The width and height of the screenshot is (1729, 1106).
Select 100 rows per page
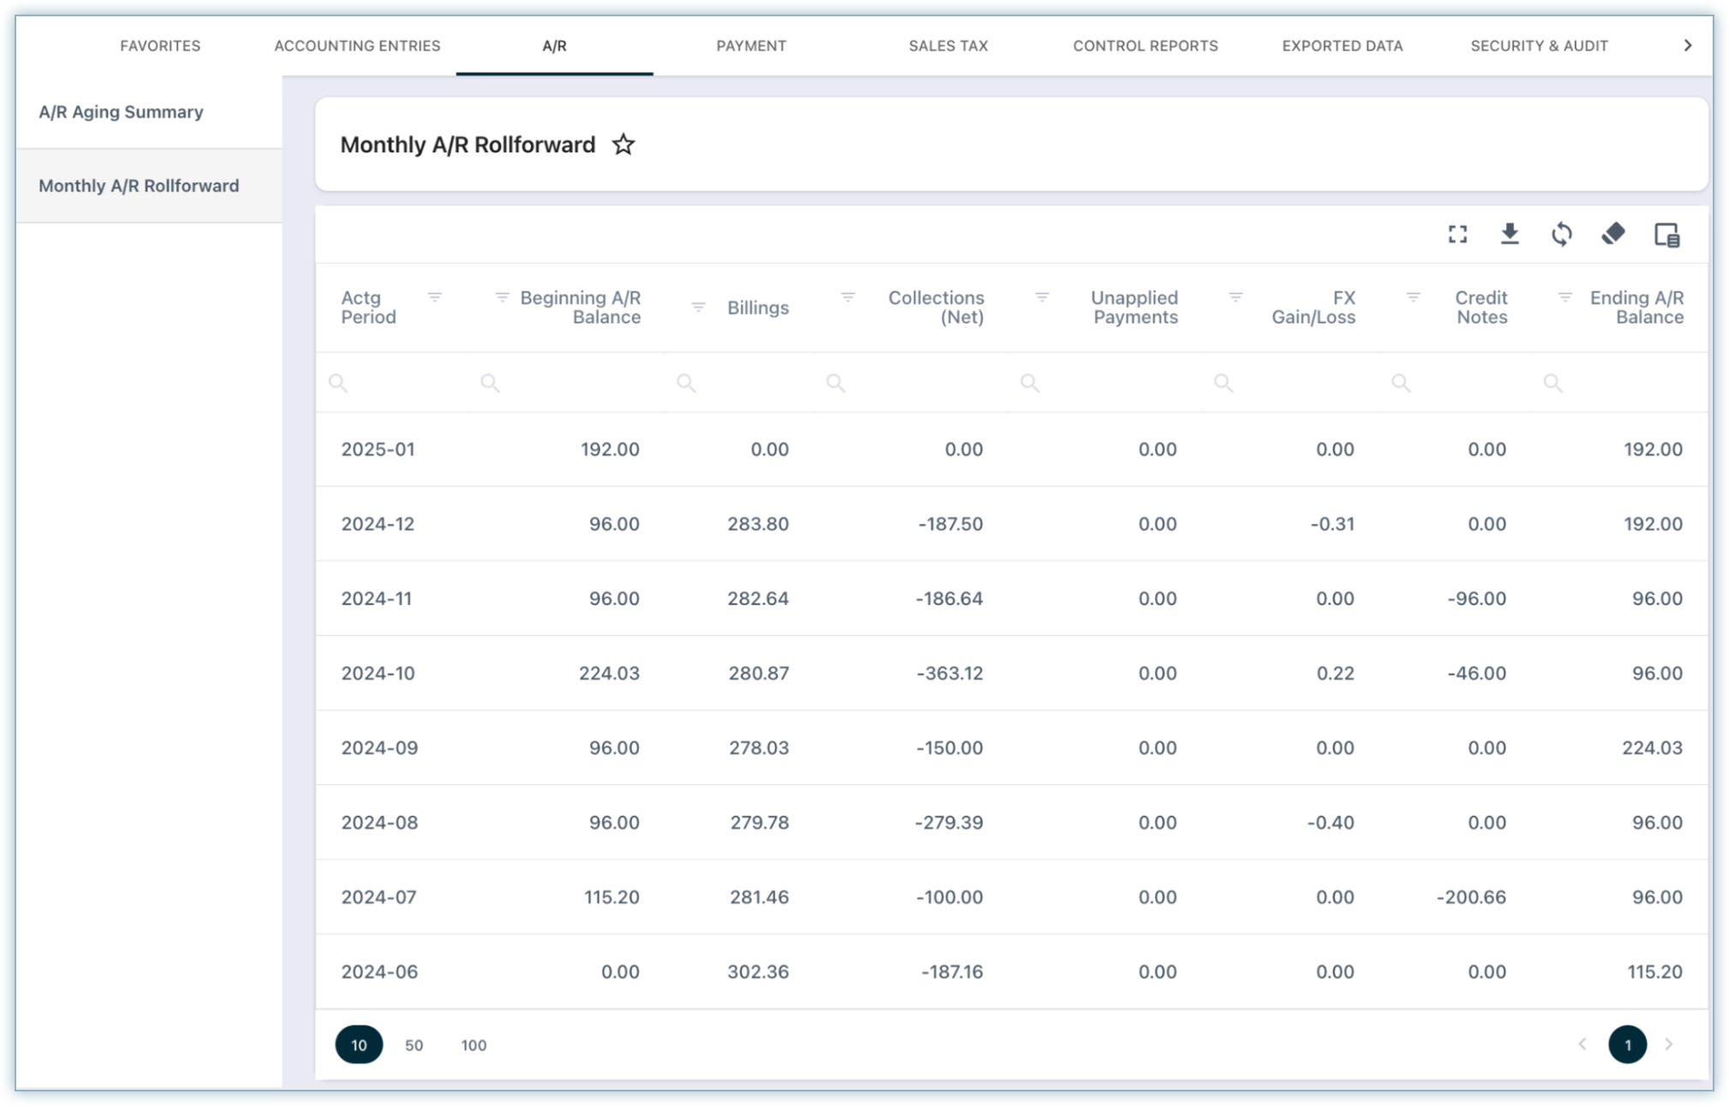point(474,1044)
